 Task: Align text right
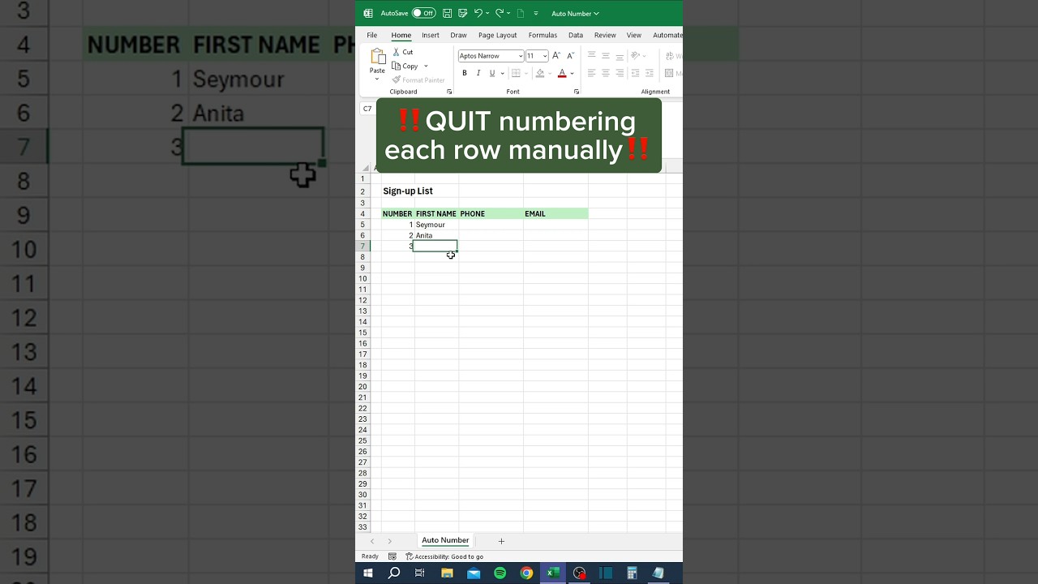coord(620,73)
